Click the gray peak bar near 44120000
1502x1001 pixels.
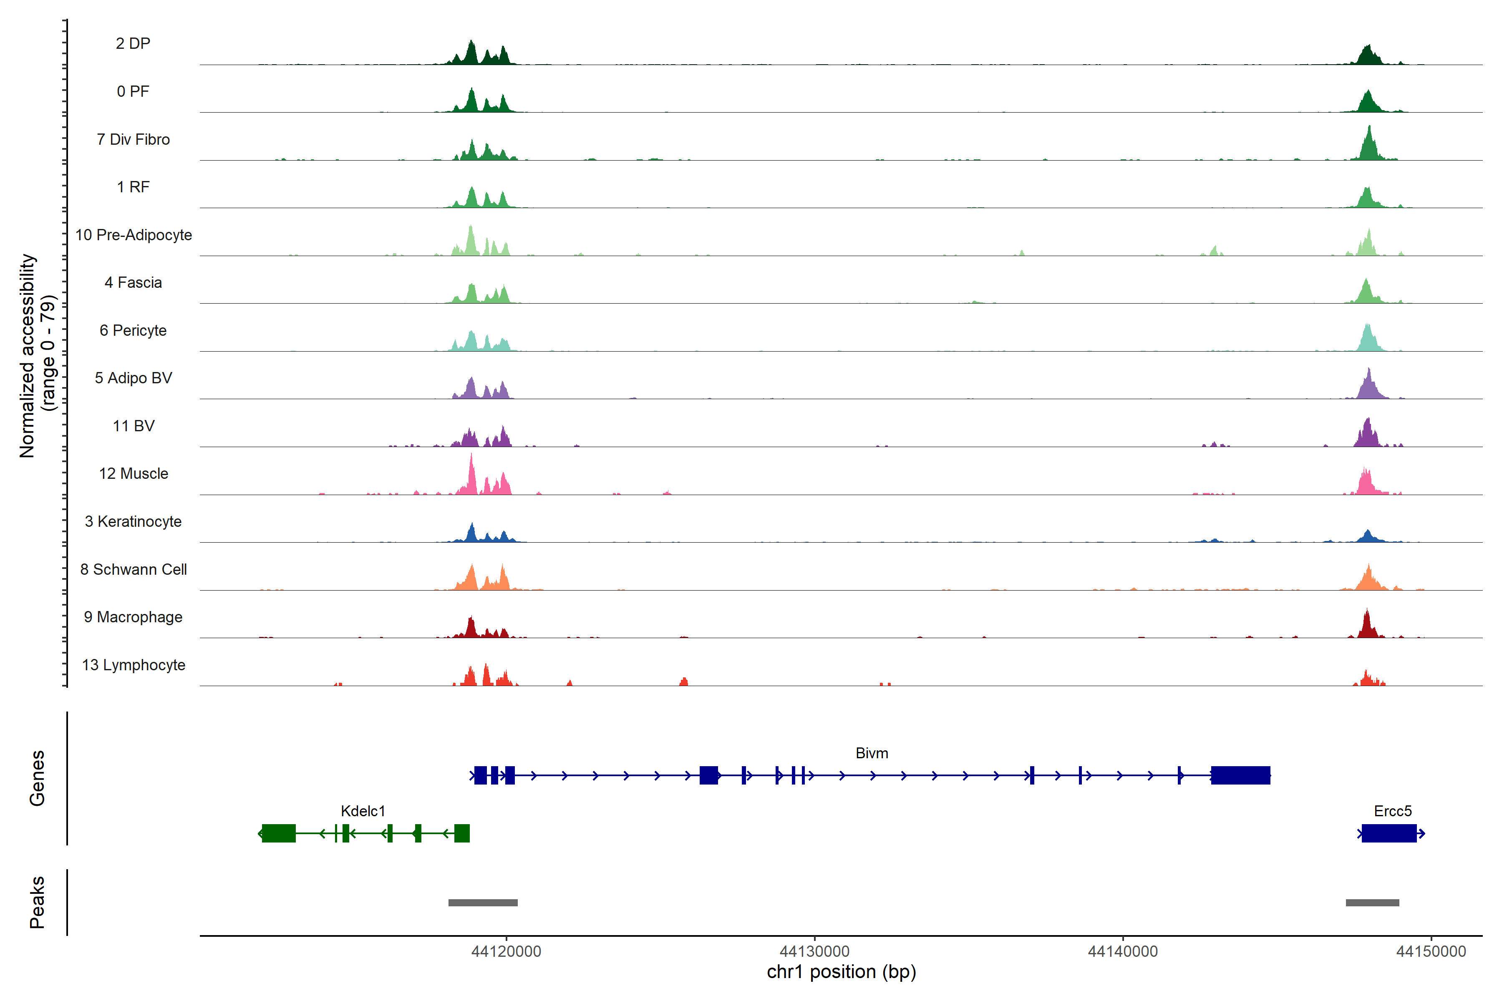pyautogui.click(x=483, y=903)
